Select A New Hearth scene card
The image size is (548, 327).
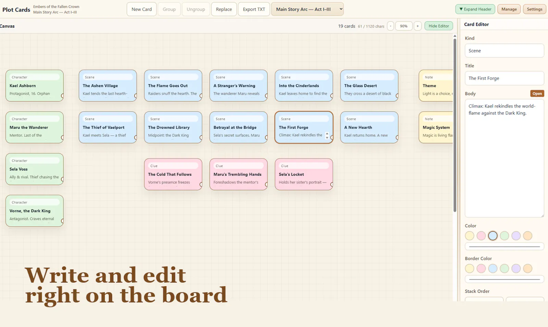point(369,127)
